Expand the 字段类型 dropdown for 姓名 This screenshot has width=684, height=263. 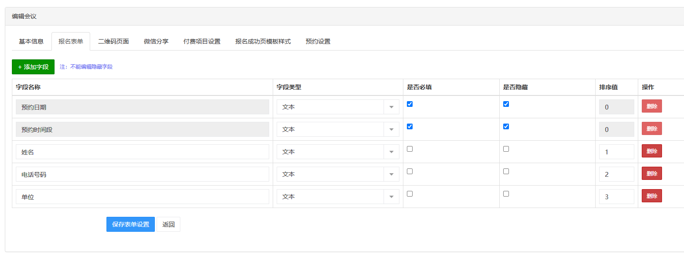(x=337, y=152)
